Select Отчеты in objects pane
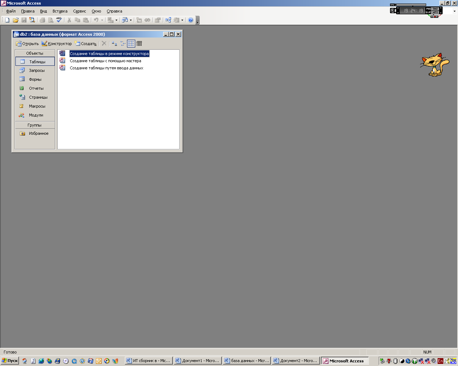The height and width of the screenshot is (366, 458). pyautogui.click(x=35, y=88)
